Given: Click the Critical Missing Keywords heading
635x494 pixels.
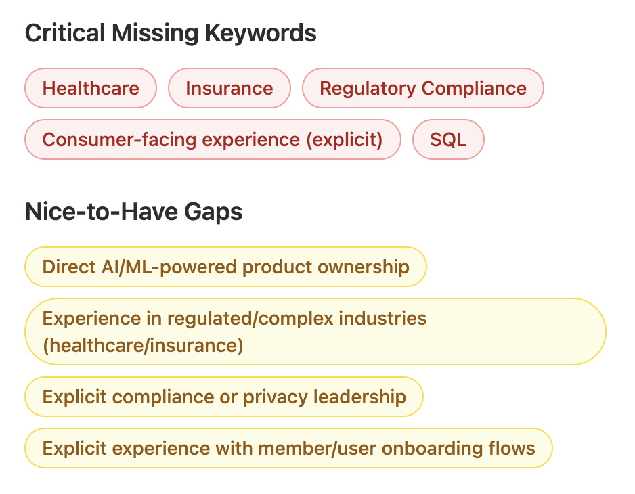Looking at the screenshot, I should 171,32.
